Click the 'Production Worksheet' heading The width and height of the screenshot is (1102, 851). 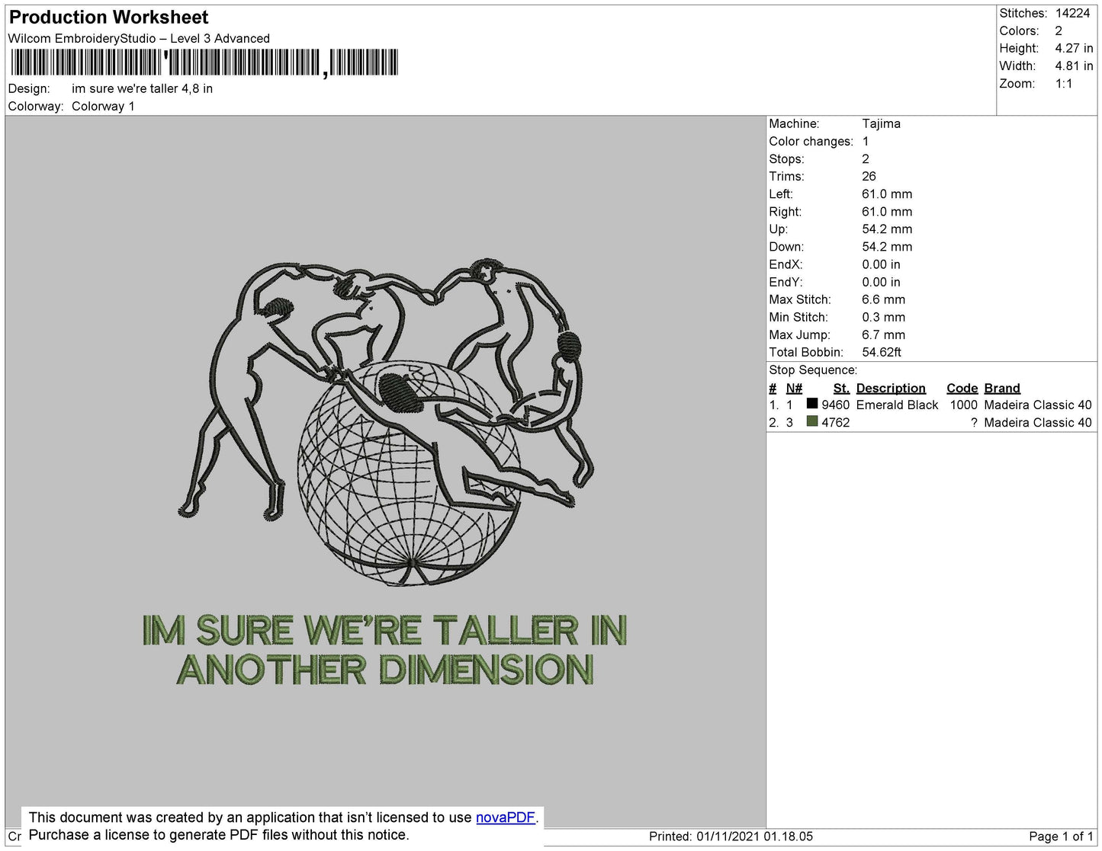(x=108, y=18)
